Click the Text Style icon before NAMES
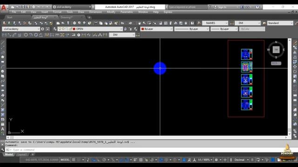This screenshot has width=298, height=167. point(199,23)
